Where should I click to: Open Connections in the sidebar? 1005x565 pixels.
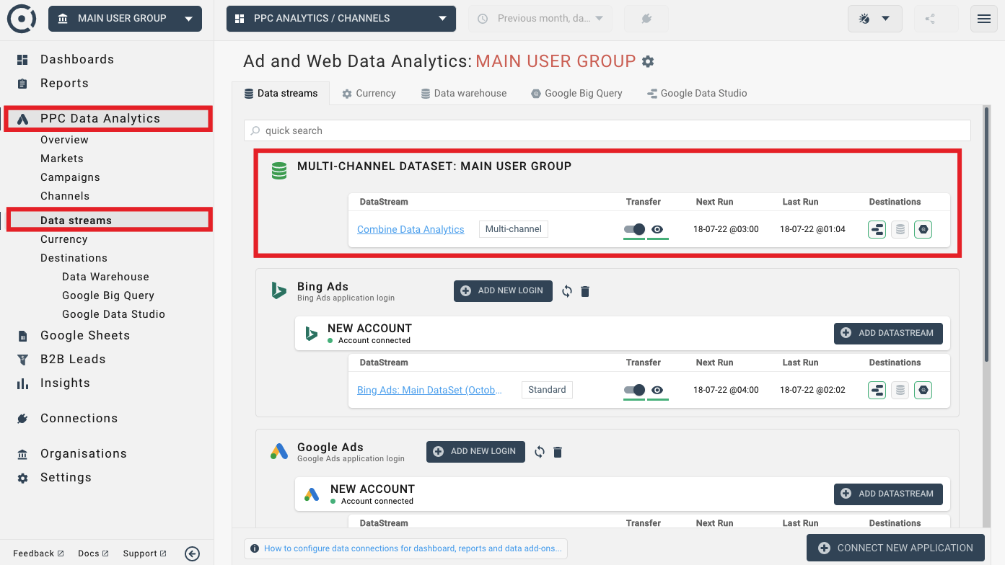click(x=79, y=418)
